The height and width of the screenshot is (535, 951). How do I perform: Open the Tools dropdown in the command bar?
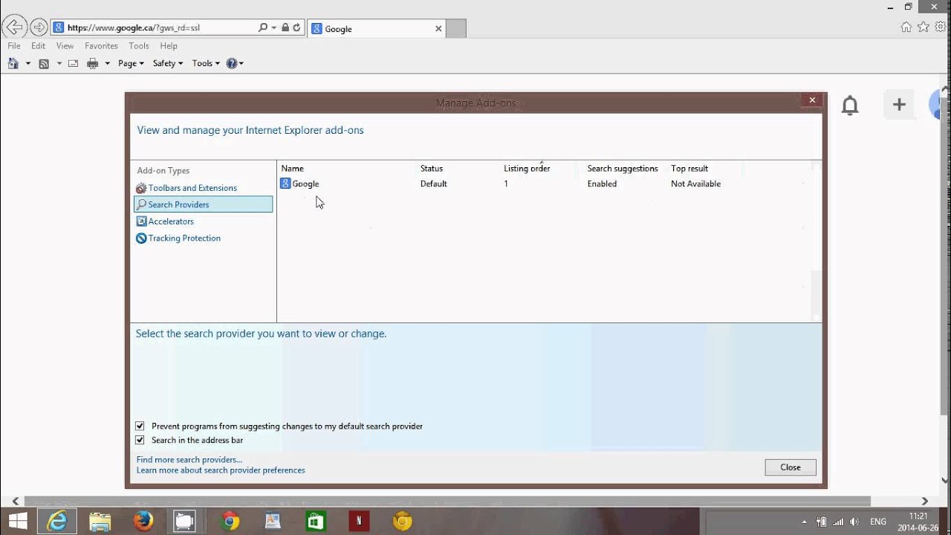pos(206,63)
